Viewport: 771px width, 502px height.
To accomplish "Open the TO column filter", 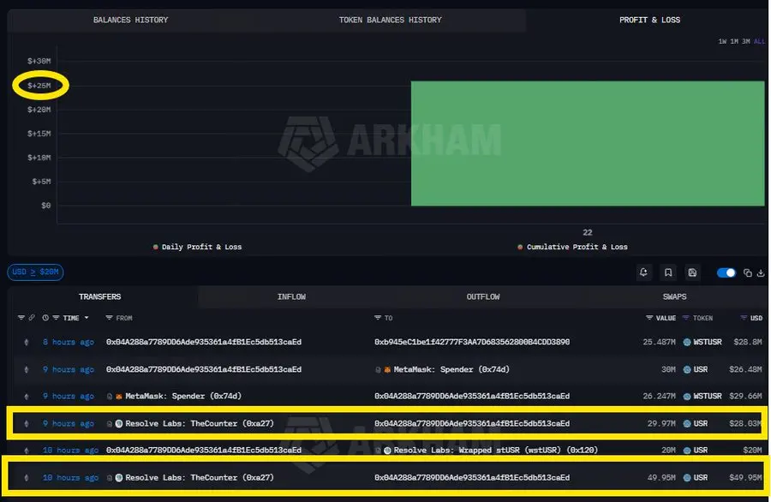I will tap(378, 318).
